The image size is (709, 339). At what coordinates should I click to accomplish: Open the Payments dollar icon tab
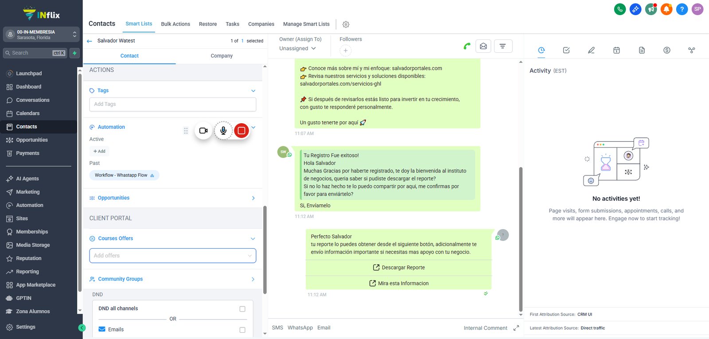pos(667,50)
